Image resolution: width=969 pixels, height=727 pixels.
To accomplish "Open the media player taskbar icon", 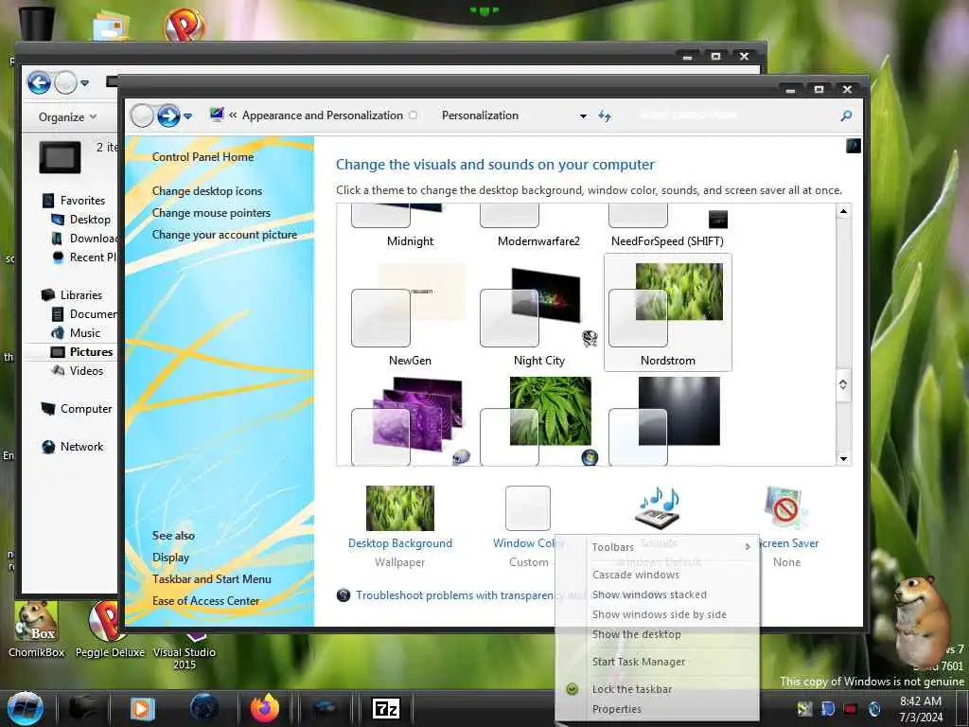I will [x=142, y=708].
